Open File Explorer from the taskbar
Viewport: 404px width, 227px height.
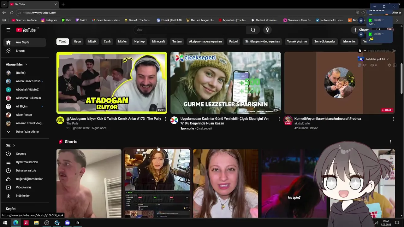click(x=36, y=223)
